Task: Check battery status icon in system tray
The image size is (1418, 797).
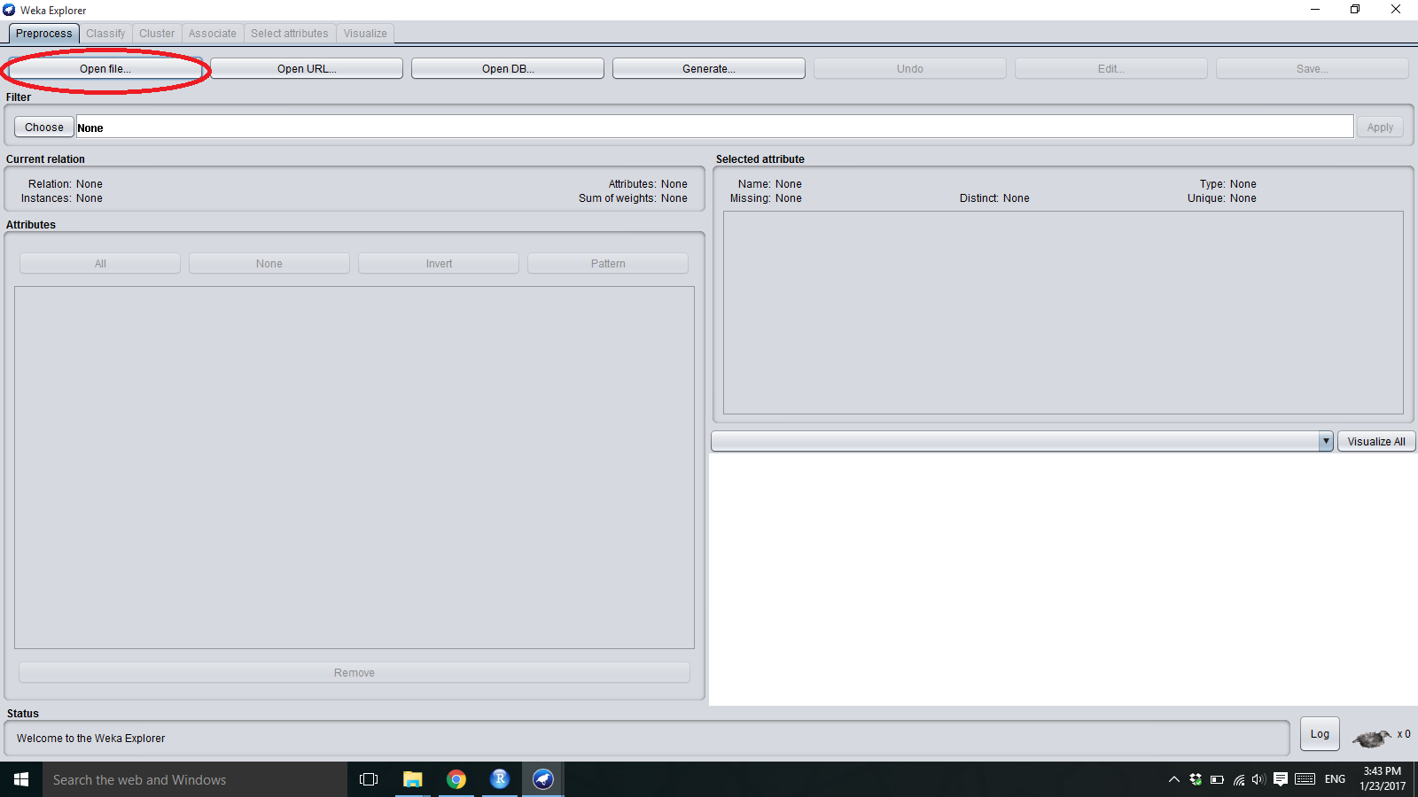Action: pos(1217,779)
